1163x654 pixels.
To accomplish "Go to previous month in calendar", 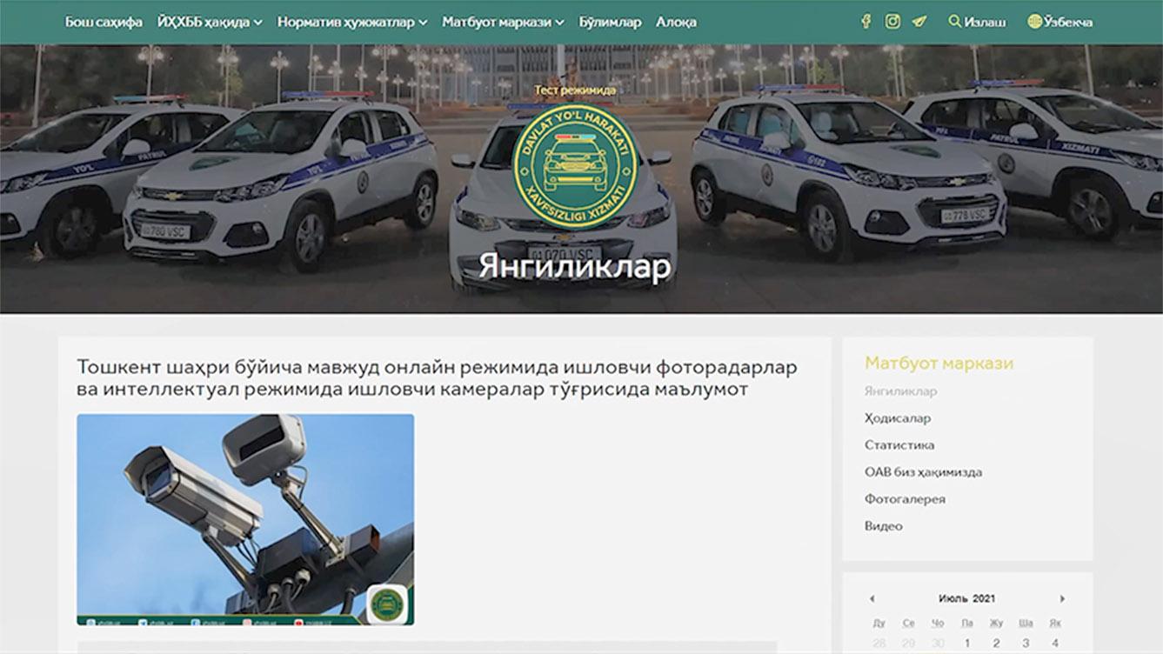I will click(872, 599).
